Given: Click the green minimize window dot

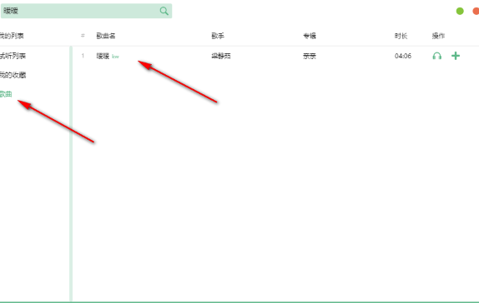Looking at the screenshot, I should click(460, 12).
